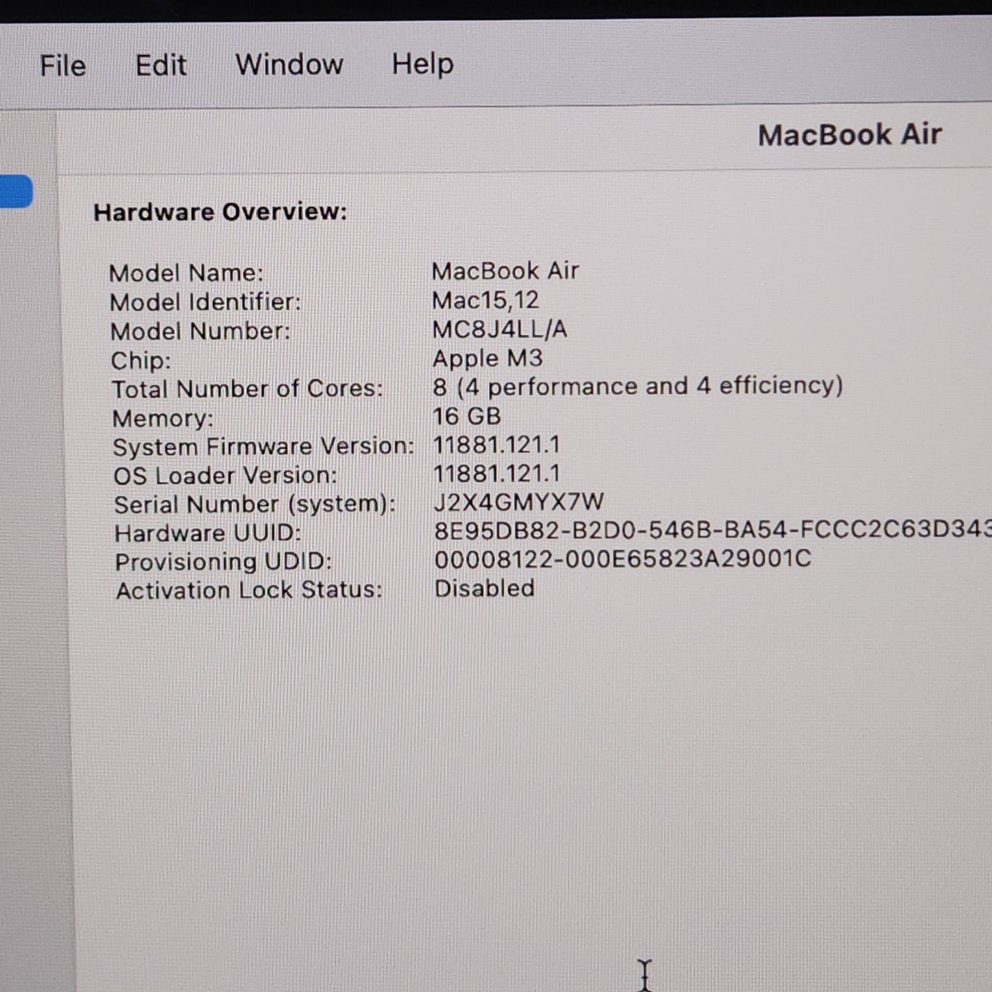Click the Apple M3 chip value
Viewport: 992px width, 992px height.
pyautogui.click(x=487, y=358)
